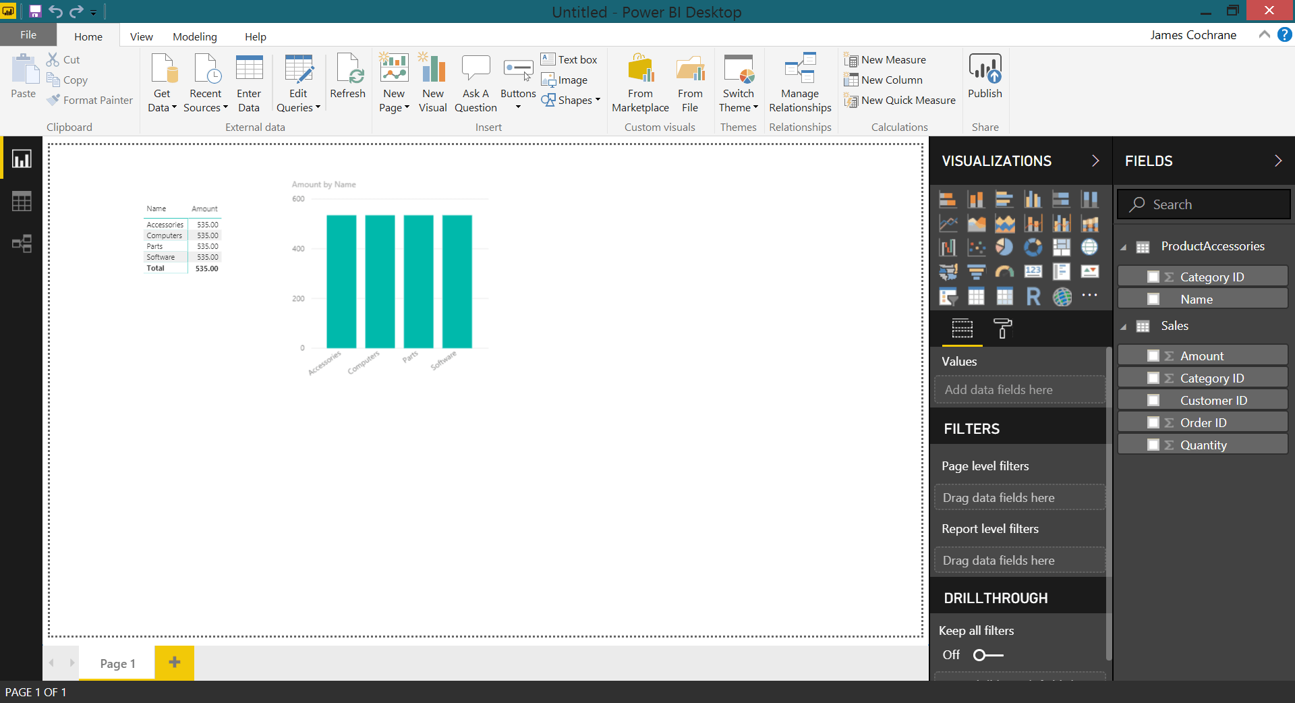Select the card 123 visualization
The height and width of the screenshot is (703, 1295).
tap(1033, 272)
